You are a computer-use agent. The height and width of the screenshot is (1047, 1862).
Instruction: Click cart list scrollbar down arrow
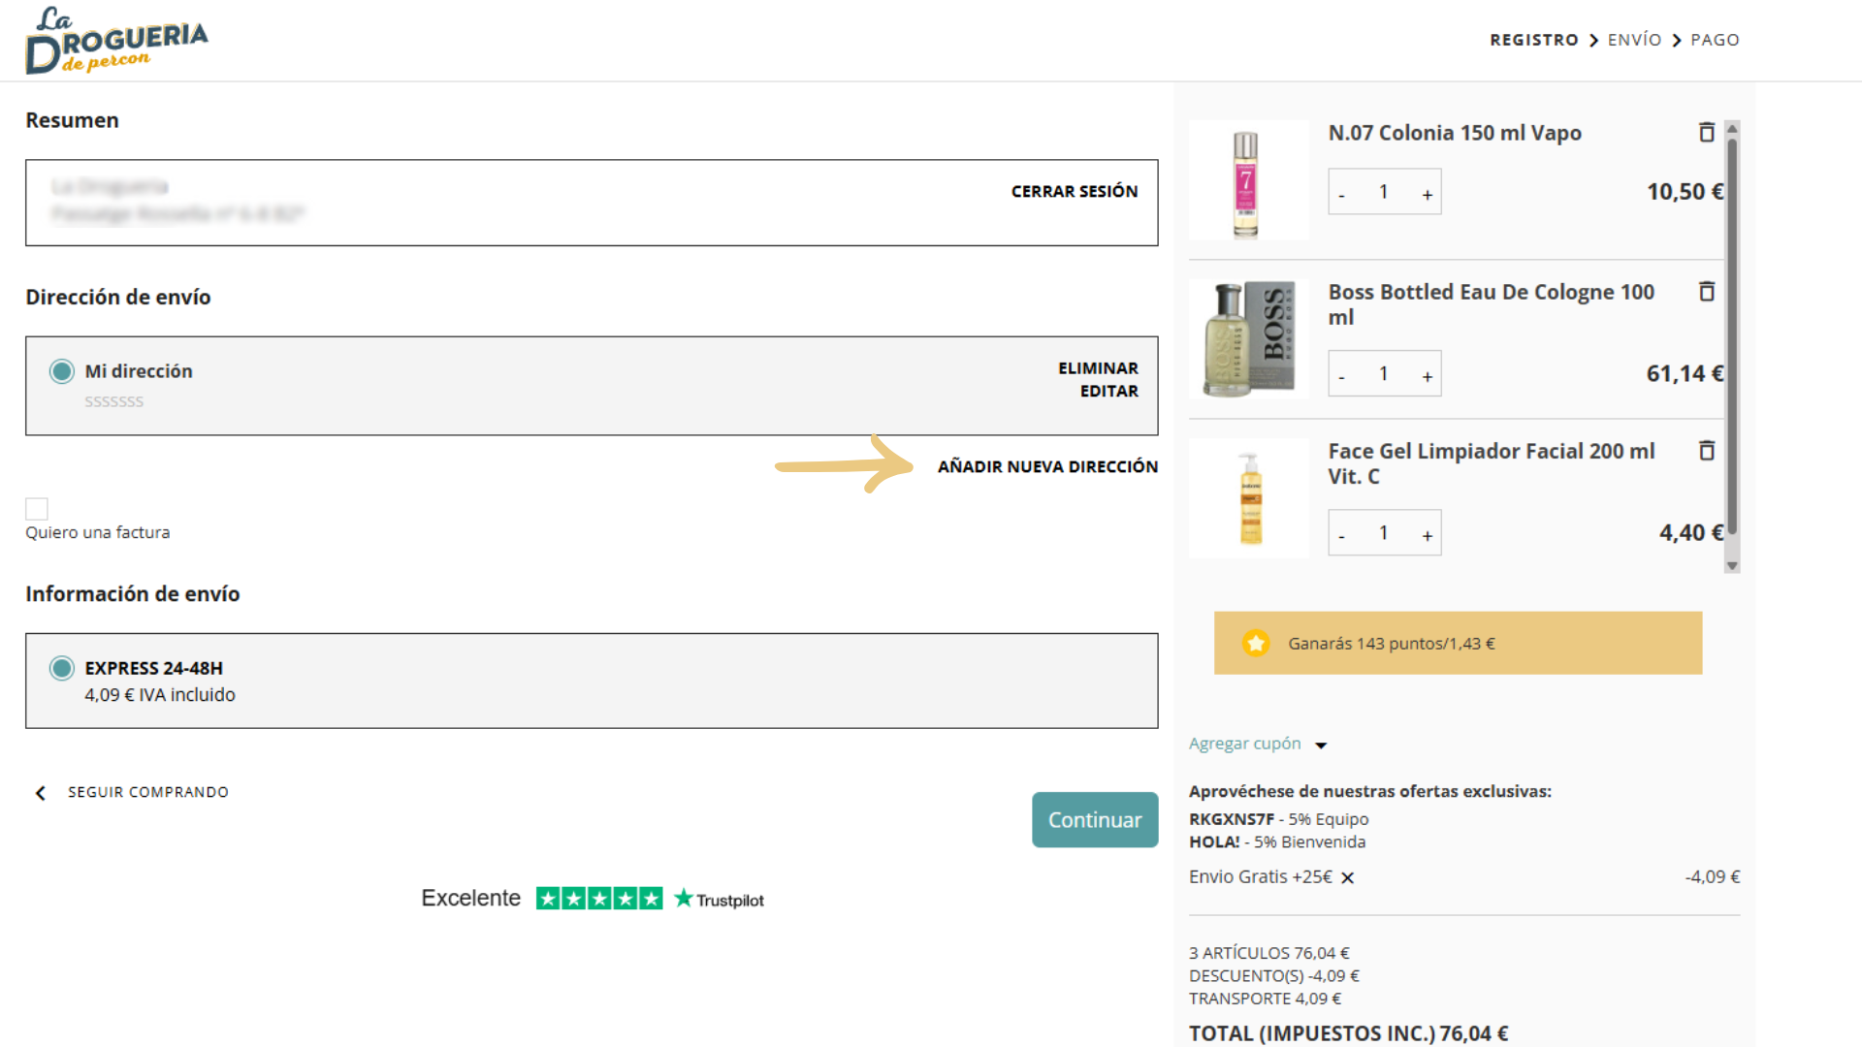1732,565
